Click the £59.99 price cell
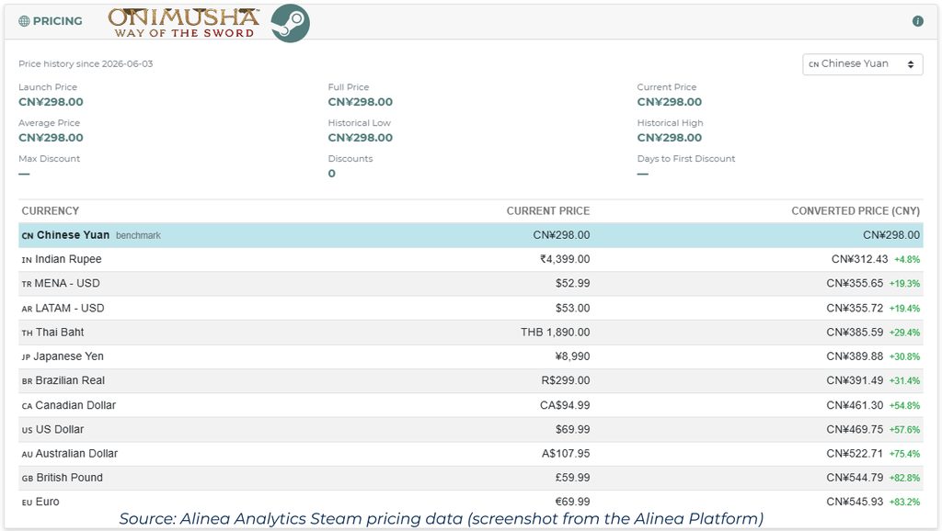The height and width of the screenshot is (531, 942). [572, 478]
